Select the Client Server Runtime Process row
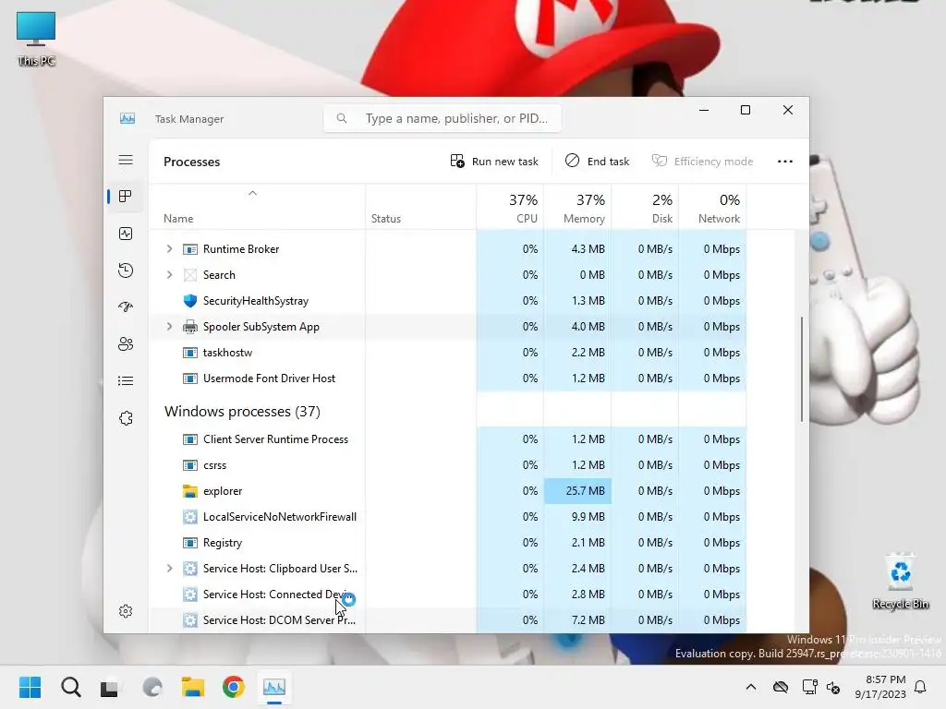This screenshot has width=946, height=709. [x=447, y=439]
